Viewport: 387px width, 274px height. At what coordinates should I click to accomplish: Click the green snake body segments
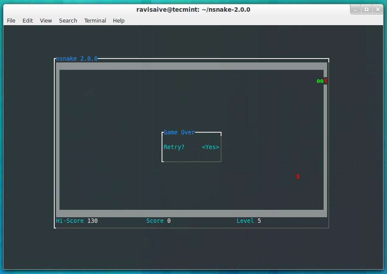tap(320, 81)
